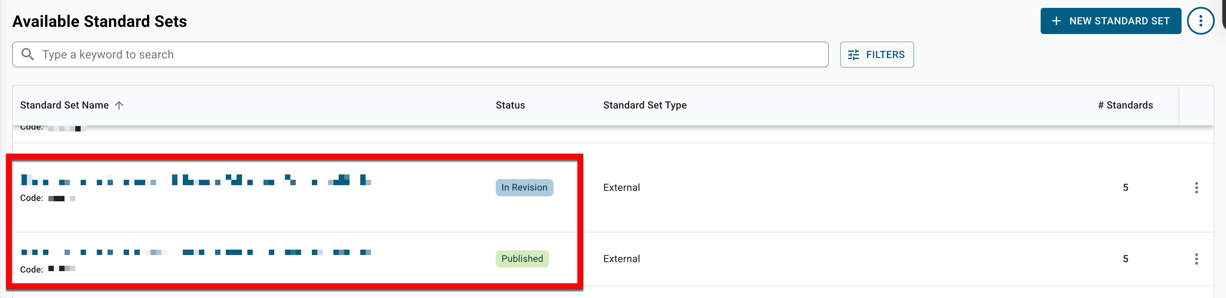Select the Standard Set Type column header
The image size is (1226, 298).
click(645, 105)
